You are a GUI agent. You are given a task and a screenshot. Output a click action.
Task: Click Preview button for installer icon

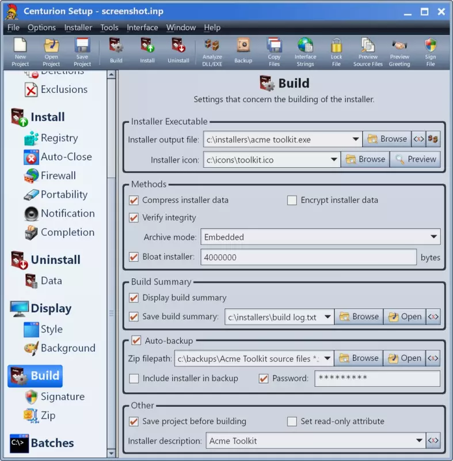tap(416, 159)
